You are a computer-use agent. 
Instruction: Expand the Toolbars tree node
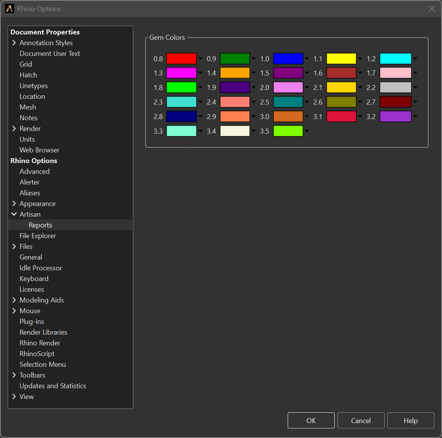(x=14, y=375)
